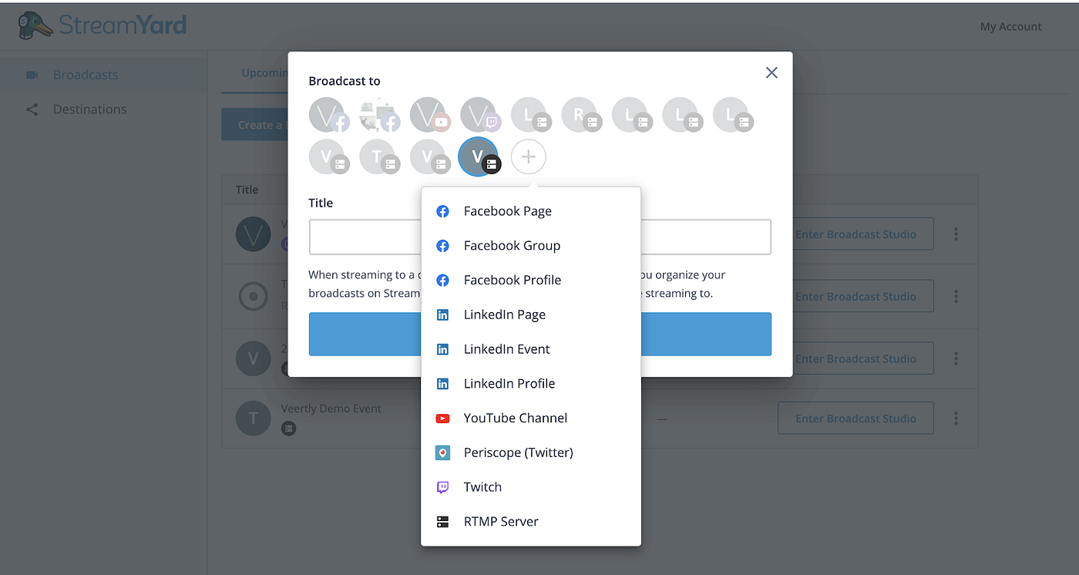Toggle the photo avatar with Facebook badge

pos(378,115)
